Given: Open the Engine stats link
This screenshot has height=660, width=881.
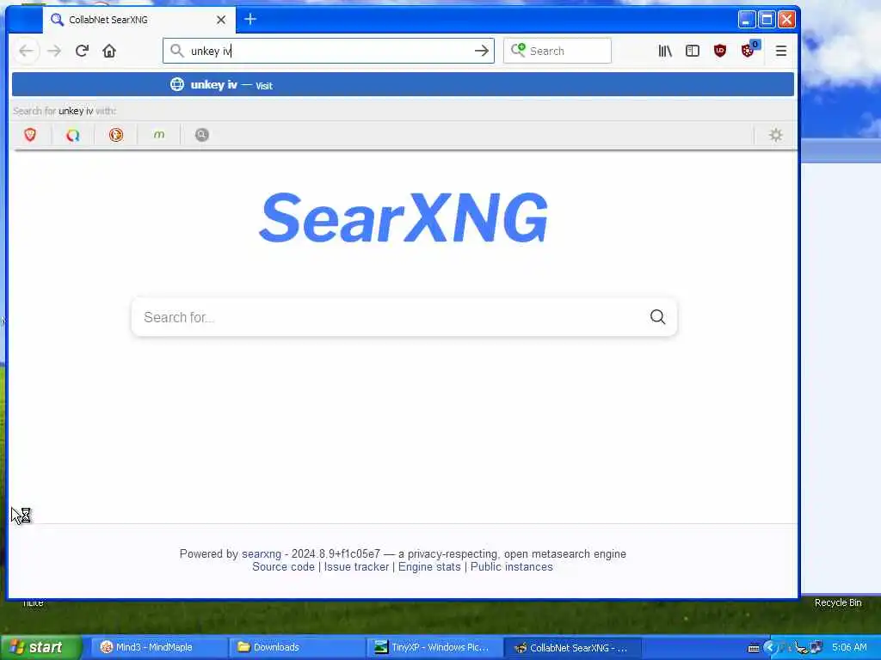Looking at the screenshot, I should coord(429,567).
